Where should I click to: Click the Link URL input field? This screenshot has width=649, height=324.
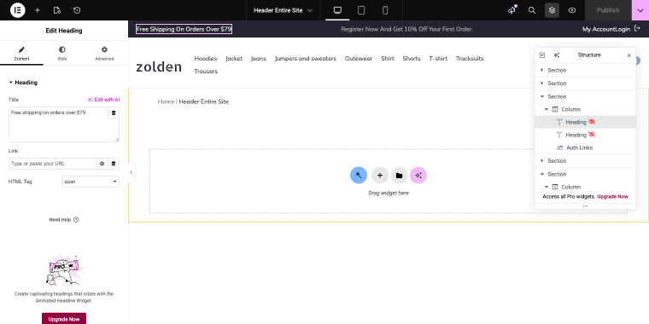click(52, 164)
